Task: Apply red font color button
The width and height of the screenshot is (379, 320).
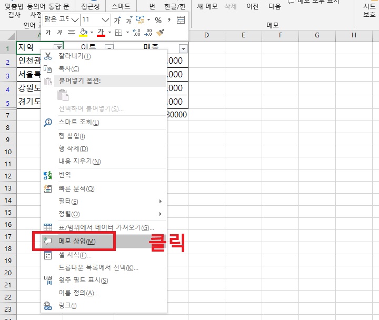Action: 101,33
